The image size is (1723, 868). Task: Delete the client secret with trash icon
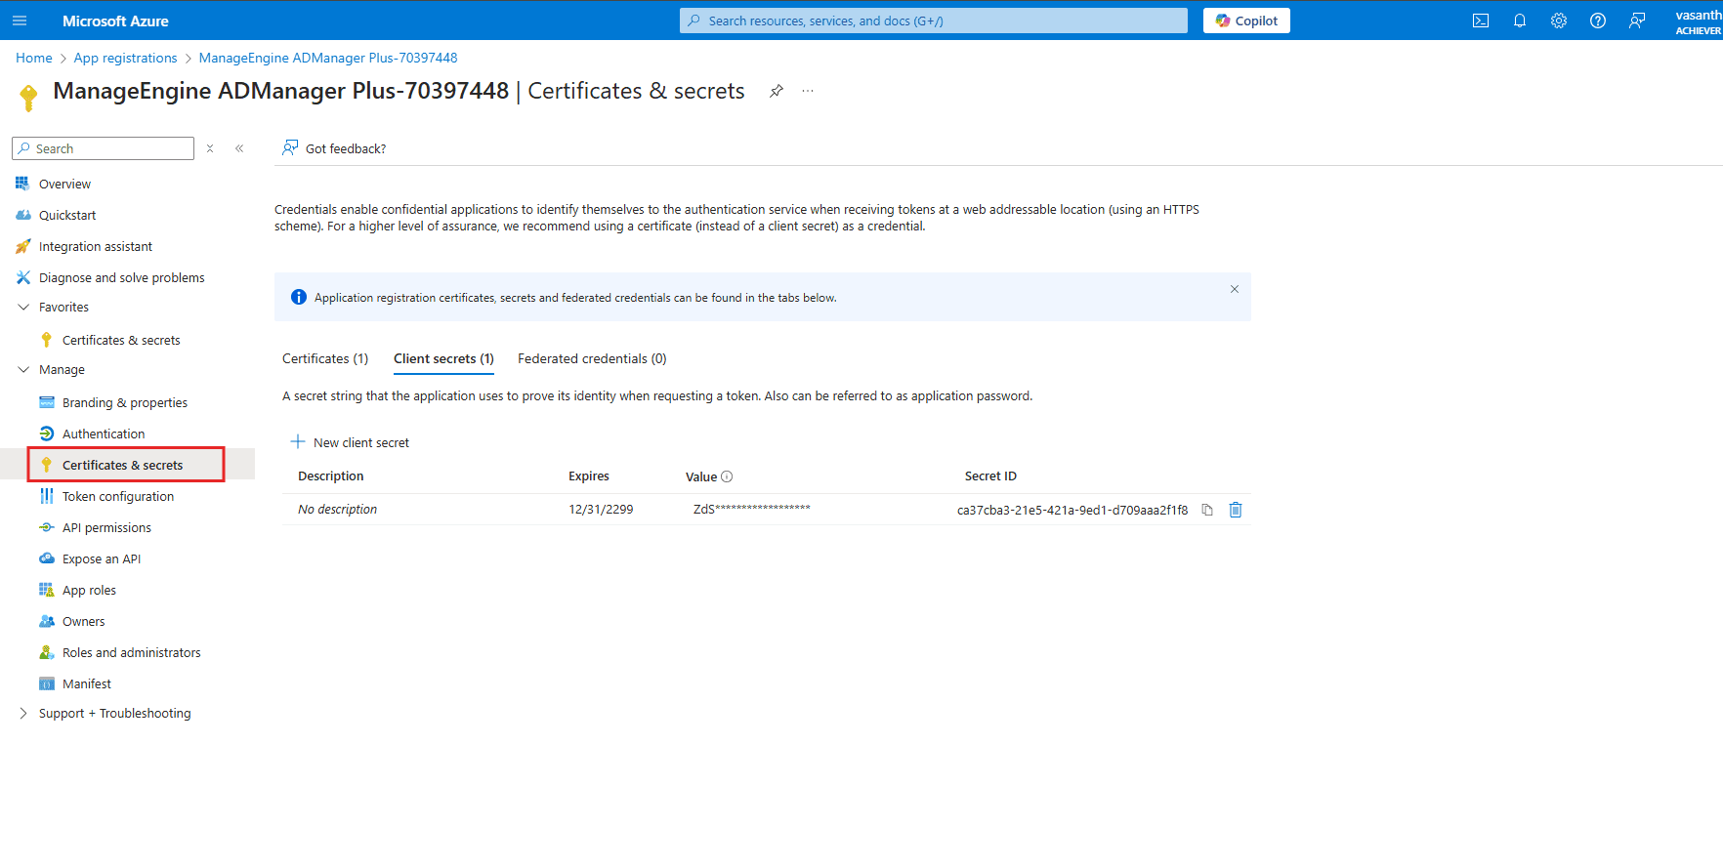pos(1236,510)
